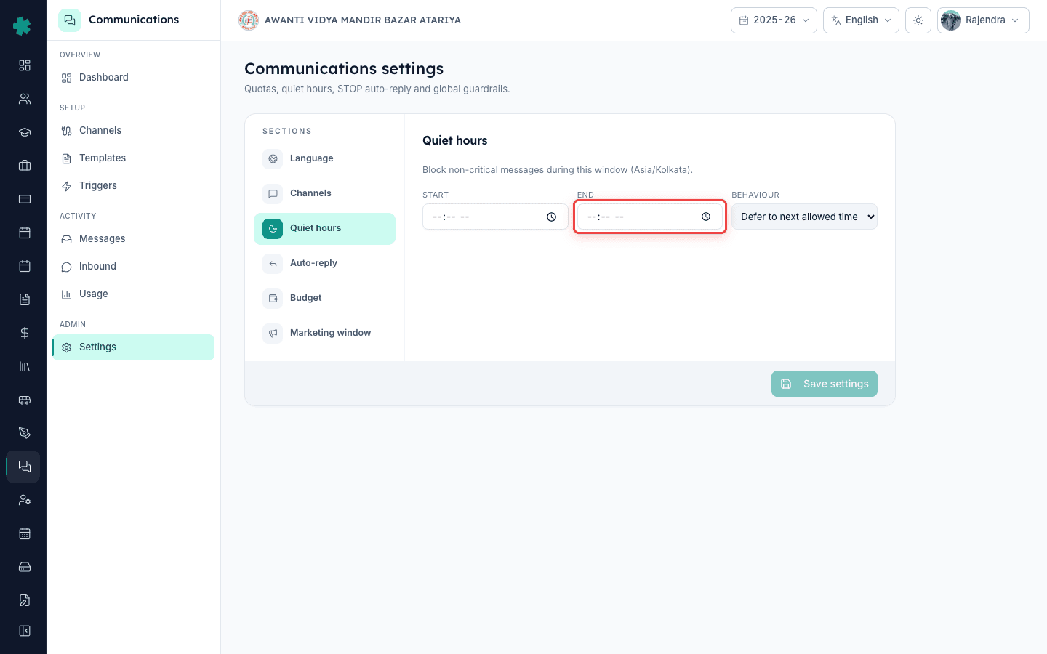Focus the START time input field
The height and width of the screenshot is (654, 1047).
click(495, 217)
